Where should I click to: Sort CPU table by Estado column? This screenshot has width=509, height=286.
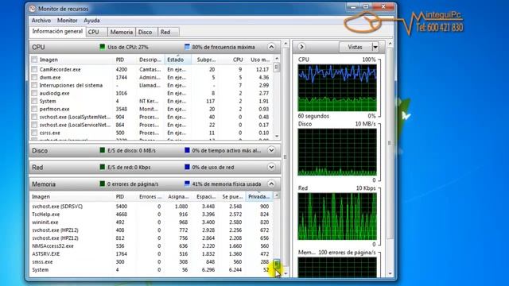point(177,60)
